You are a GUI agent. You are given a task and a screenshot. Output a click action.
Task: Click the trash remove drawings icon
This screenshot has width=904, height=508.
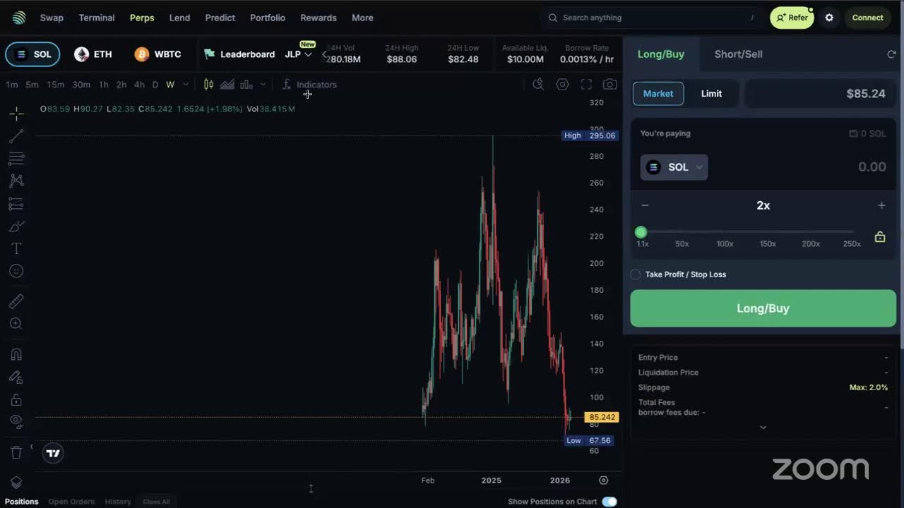[16, 452]
